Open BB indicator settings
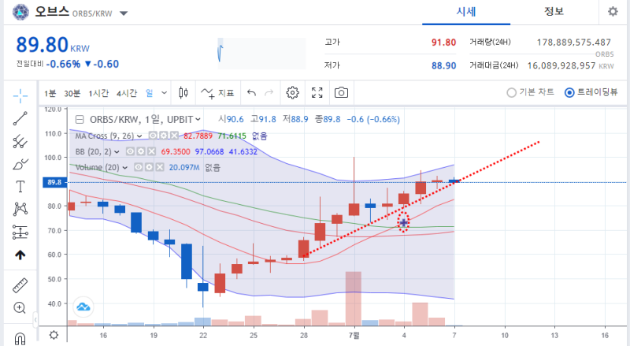This screenshot has width=630, height=346. click(x=141, y=151)
